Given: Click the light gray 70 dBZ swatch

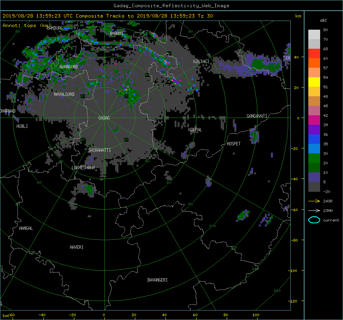Looking at the screenshot, I should 314,35.
